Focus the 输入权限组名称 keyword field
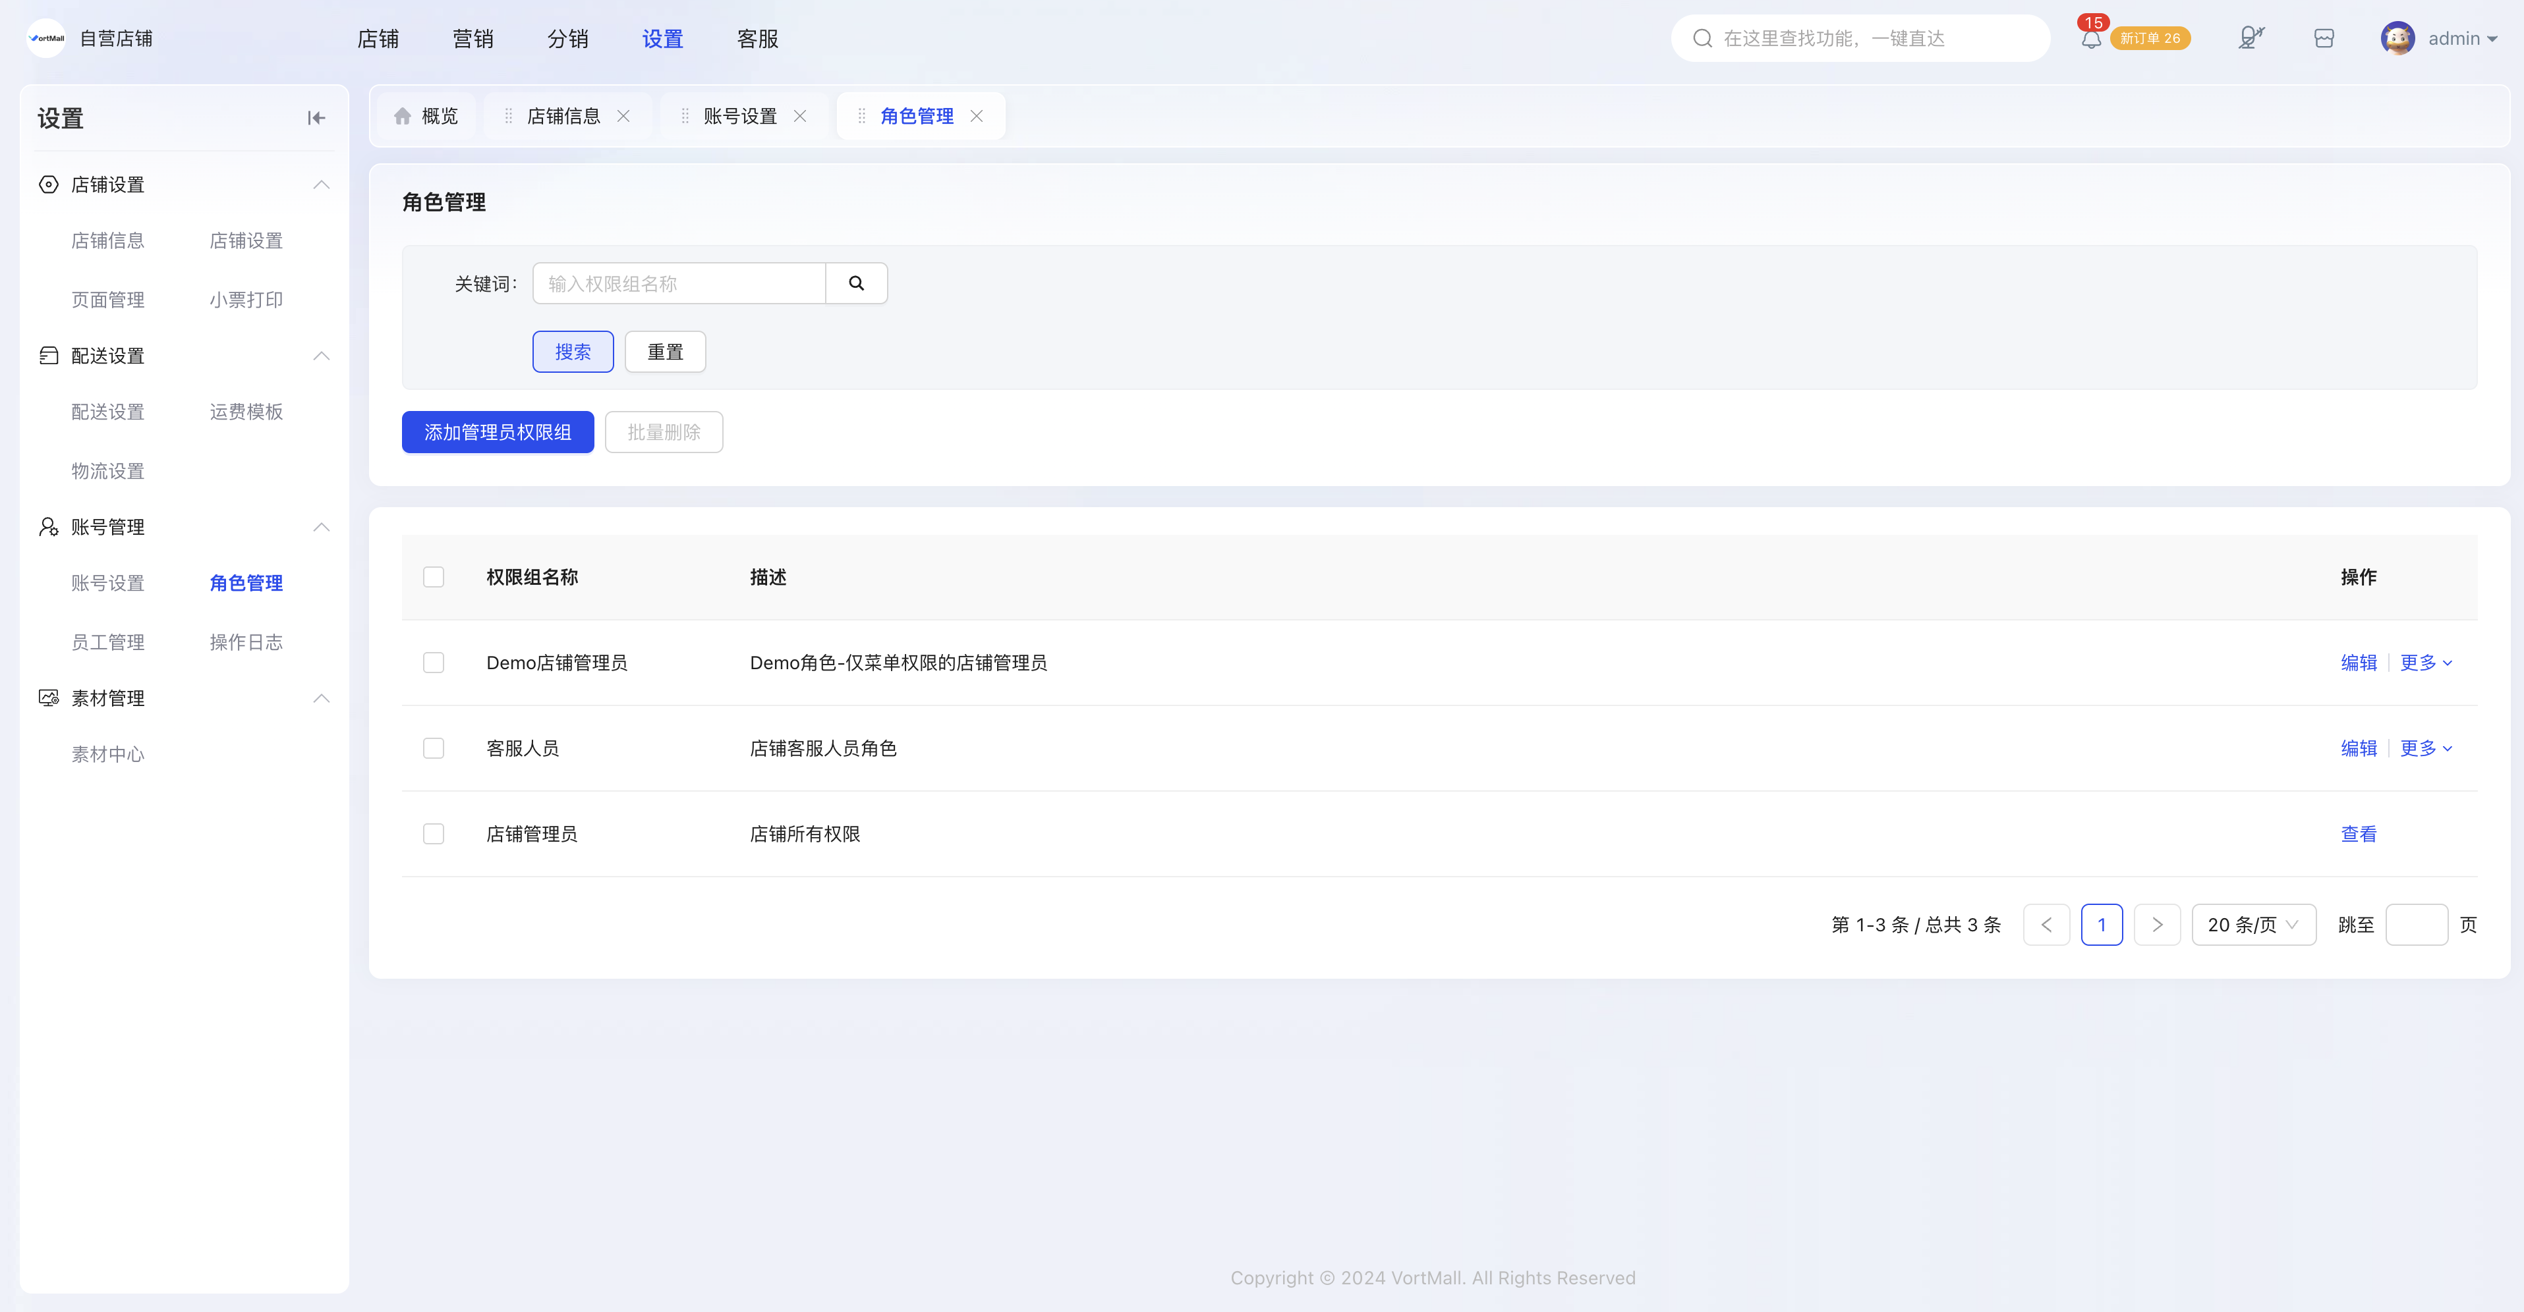The image size is (2524, 1312). (x=679, y=283)
